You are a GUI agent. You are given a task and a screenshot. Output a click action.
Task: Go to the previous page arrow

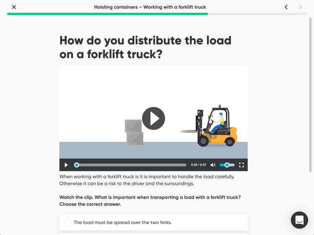tap(286, 7)
